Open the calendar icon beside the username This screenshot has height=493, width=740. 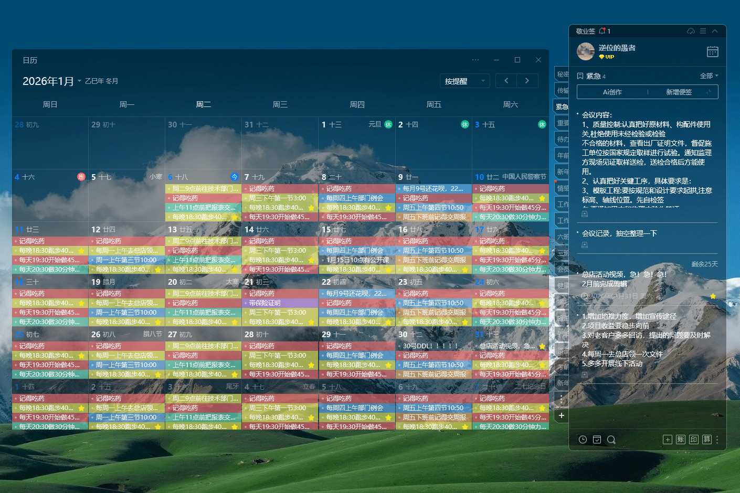712,51
